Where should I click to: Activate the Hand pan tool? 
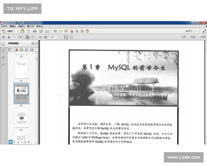tap(33, 37)
